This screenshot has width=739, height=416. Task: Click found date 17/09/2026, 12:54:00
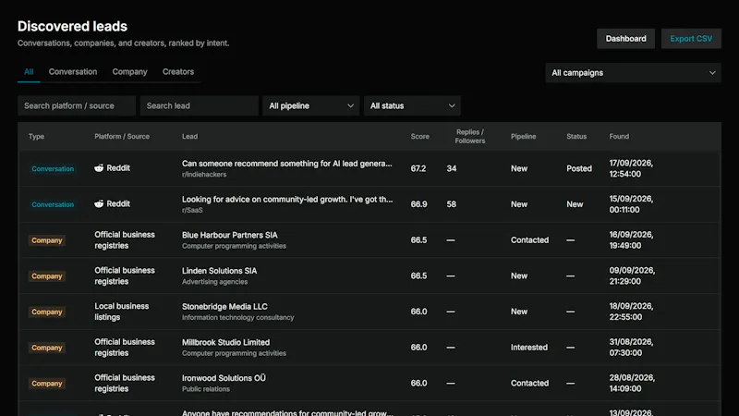(x=631, y=168)
